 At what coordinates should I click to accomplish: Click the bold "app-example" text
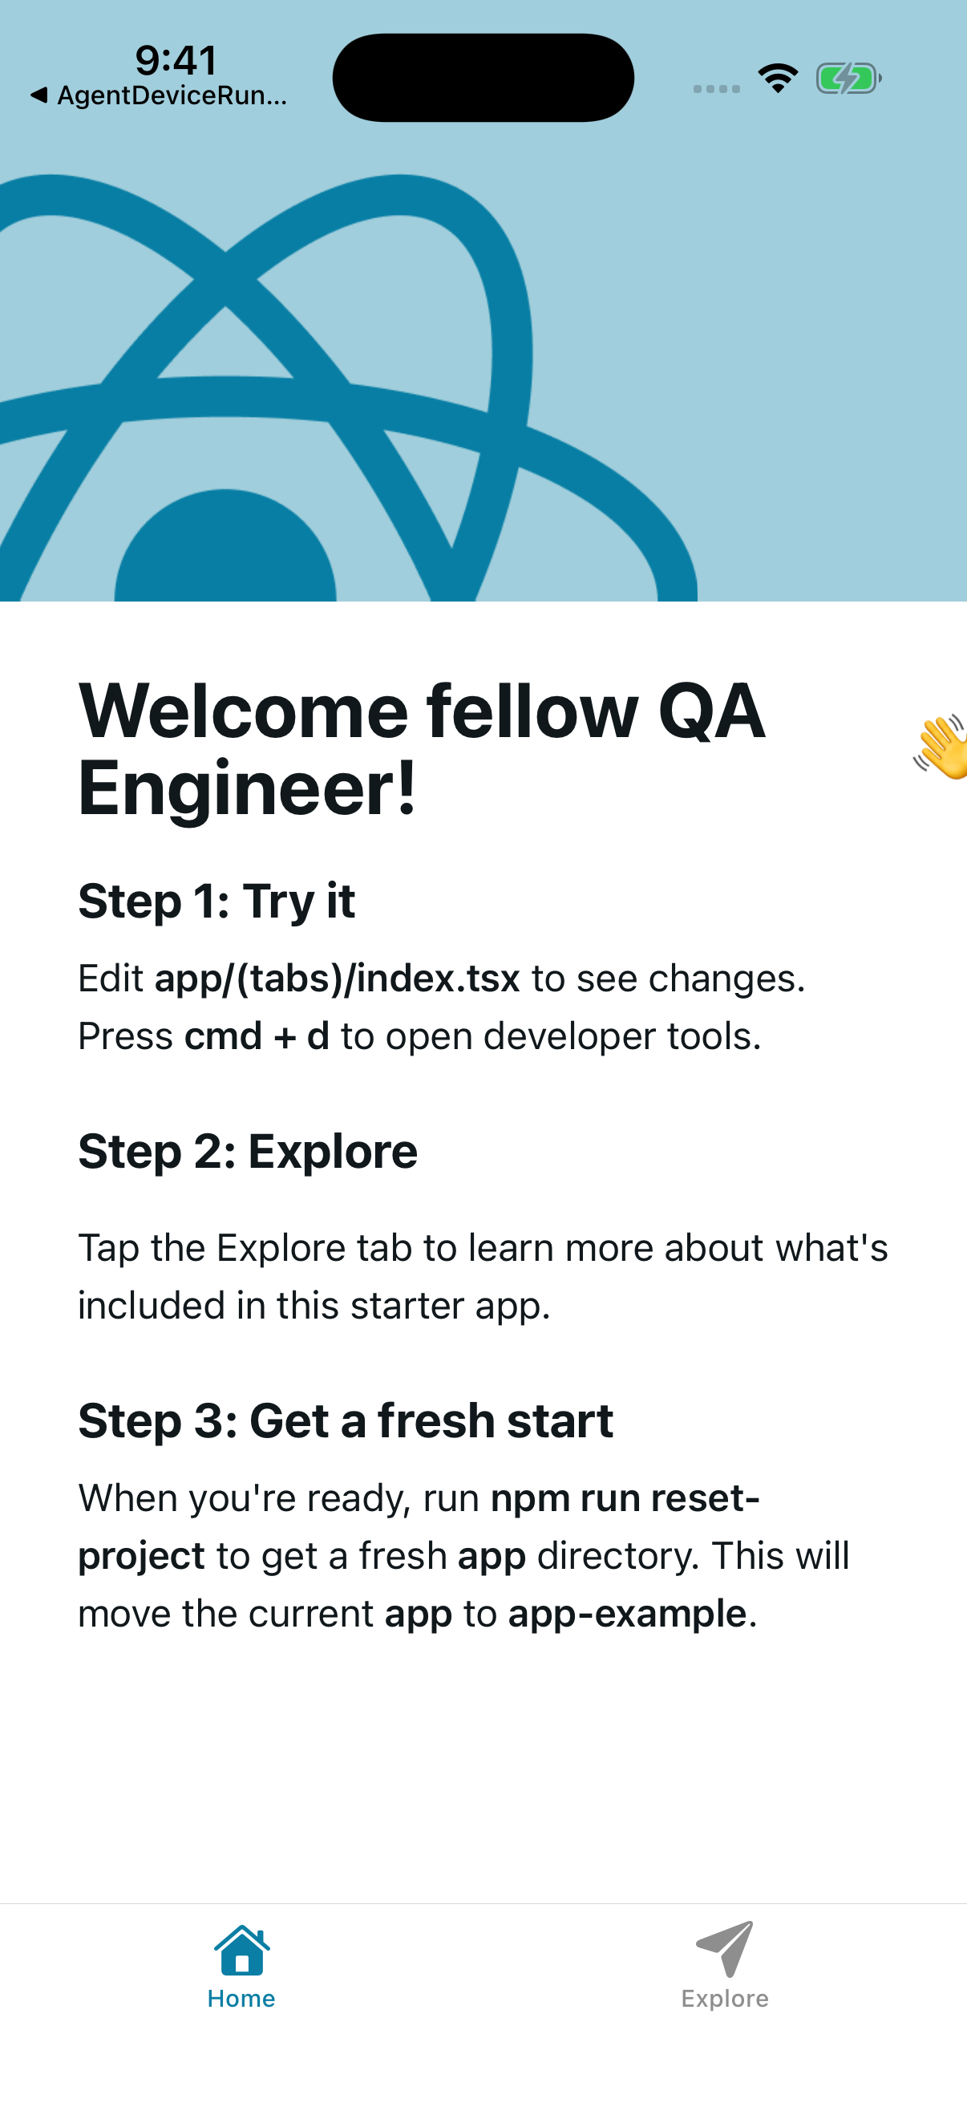[627, 1613]
